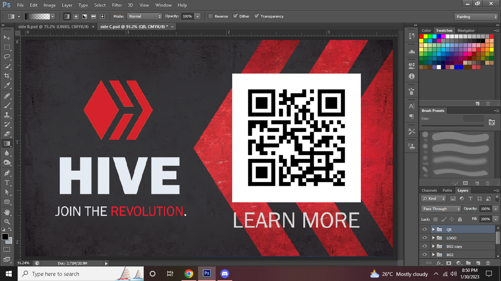The height and width of the screenshot is (281, 501).
Task: Select the Clone Stamp tool
Action: pyautogui.click(x=7, y=115)
